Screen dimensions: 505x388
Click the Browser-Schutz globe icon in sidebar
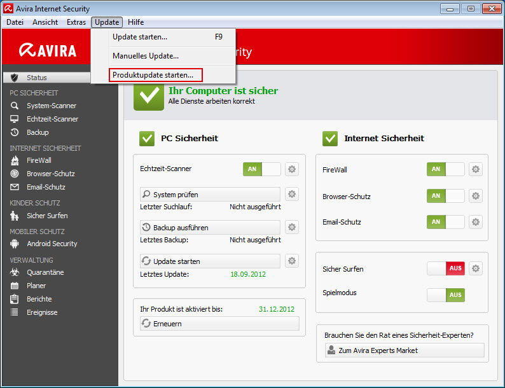pyautogui.click(x=15, y=174)
